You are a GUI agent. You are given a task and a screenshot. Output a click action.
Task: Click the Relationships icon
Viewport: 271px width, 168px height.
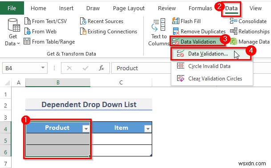[234, 31]
